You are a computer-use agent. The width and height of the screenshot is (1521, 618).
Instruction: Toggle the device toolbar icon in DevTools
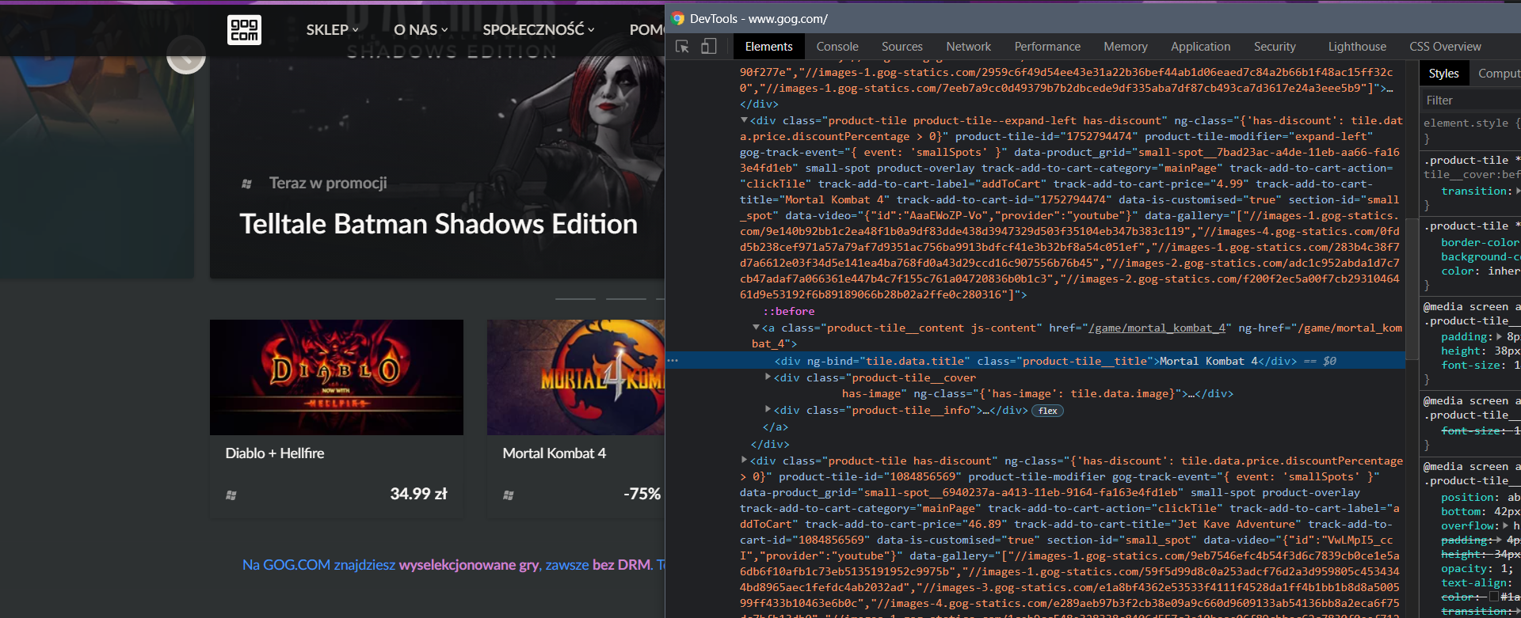click(708, 47)
